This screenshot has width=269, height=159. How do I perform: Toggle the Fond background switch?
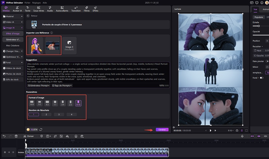pyautogui.click(x=261, y=78)
